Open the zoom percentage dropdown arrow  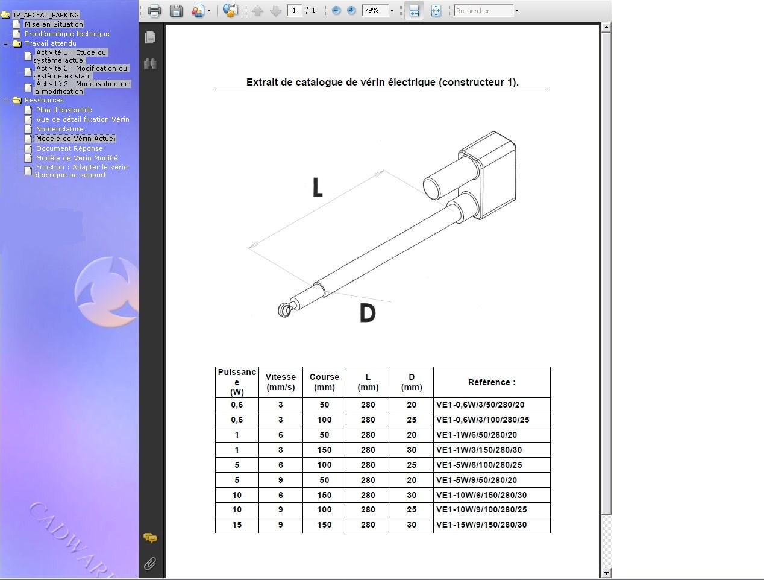(x=392, y=11)
